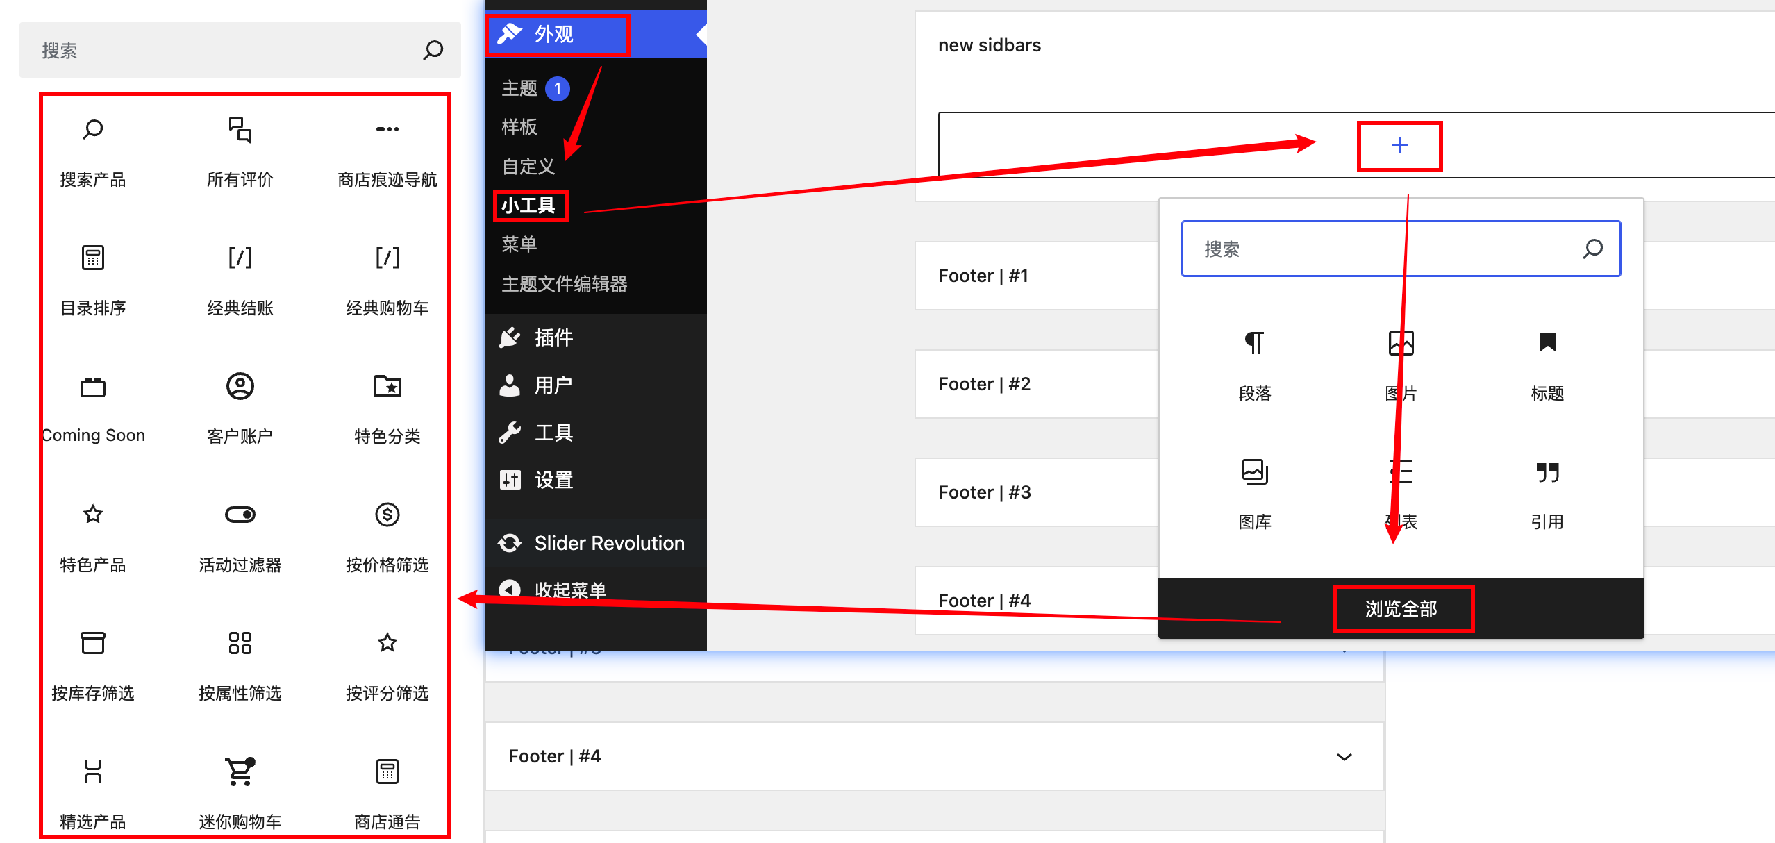The width and height of the screenshot is (1775, 843).
Task: Select the 按评分筛选 block
Action: click(387, 667)
